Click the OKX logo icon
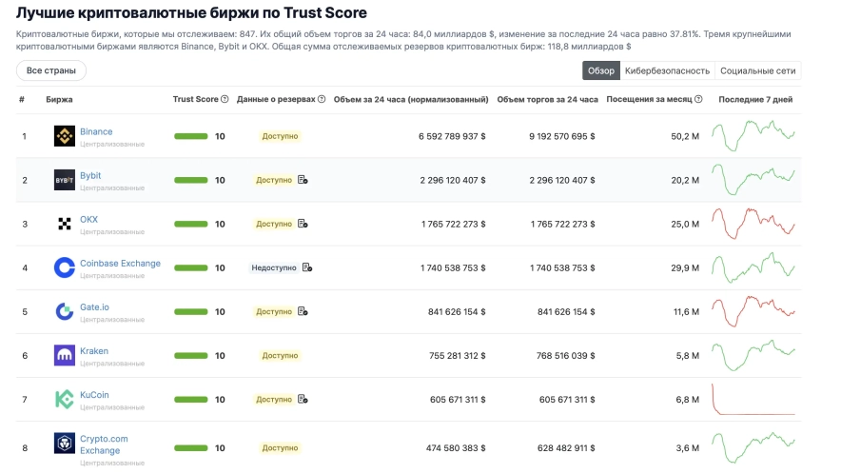 click(64, 224)
